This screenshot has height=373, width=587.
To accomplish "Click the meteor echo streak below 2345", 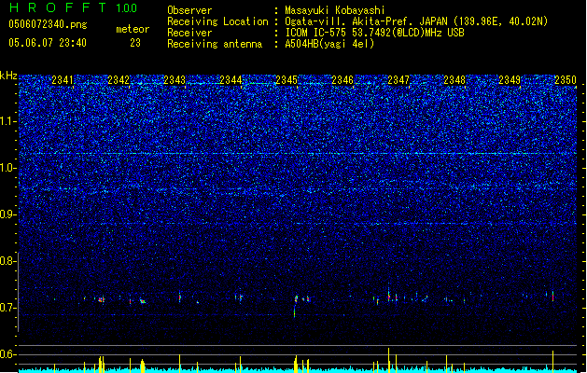I will tap(295, 306).
